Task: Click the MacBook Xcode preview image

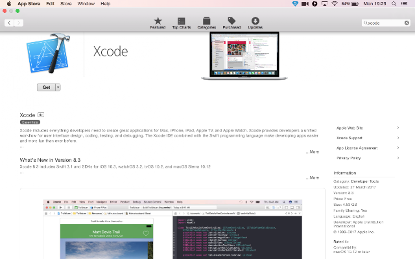Action: point(244,56)
